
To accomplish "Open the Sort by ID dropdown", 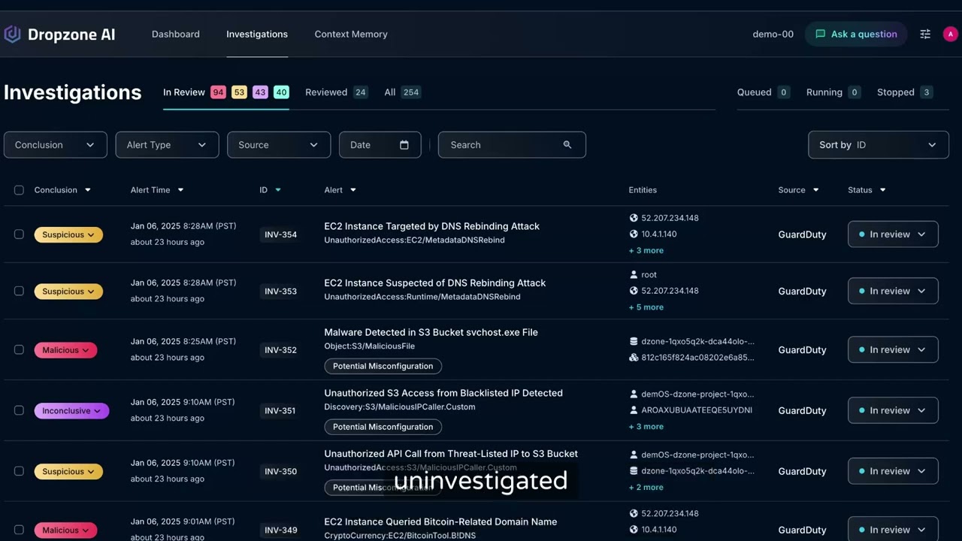I will coord(879,145).
